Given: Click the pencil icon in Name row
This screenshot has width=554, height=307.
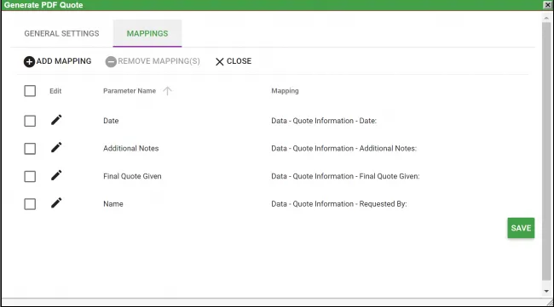Looking at the screenshot, I should point(56,202).
